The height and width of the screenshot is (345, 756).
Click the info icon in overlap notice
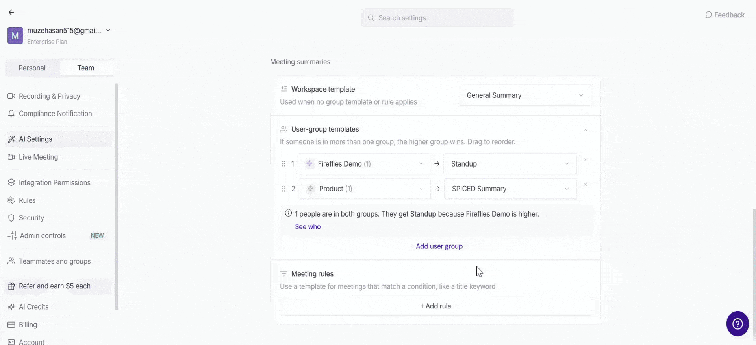288,213
